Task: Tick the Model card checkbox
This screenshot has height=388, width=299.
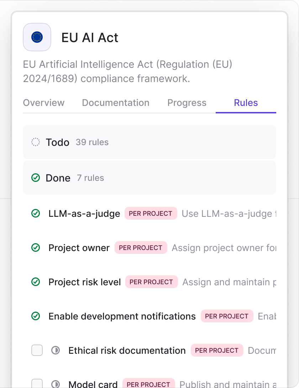Action: coord(37,384)
